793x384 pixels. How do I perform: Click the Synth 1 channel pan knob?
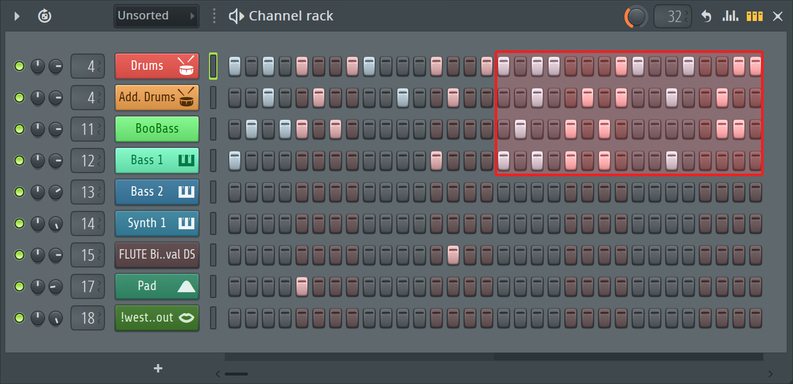tap(38, 223)
